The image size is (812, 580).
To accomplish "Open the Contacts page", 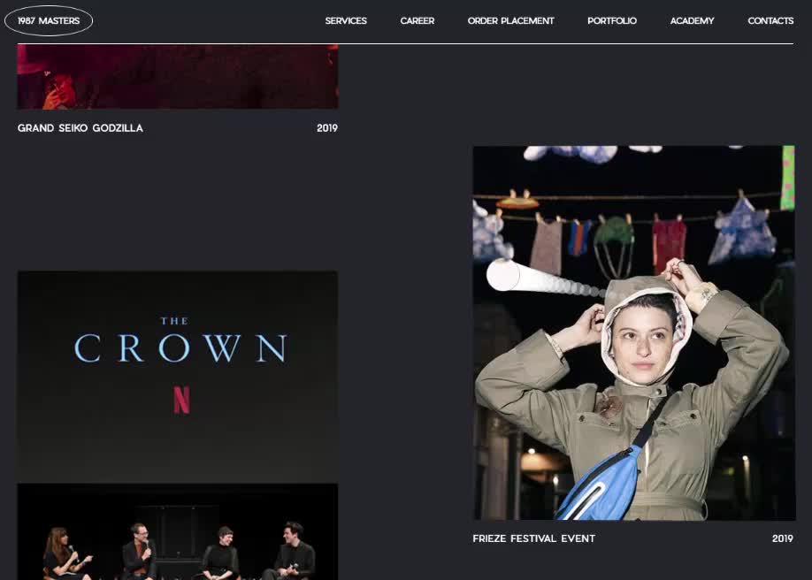I will [x=770, y=20].
